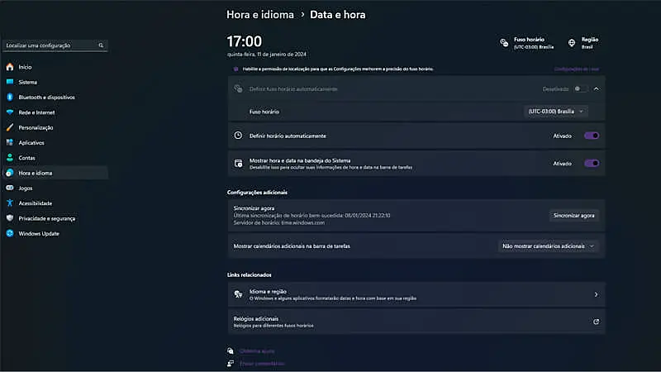Open Windows Update section
This screenshot has height=372, width=661.
(39, 234)
